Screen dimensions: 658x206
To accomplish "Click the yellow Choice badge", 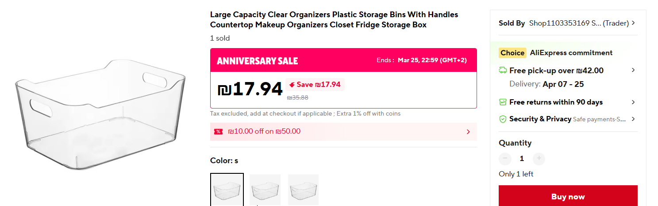I will click(x=512, y=53).
